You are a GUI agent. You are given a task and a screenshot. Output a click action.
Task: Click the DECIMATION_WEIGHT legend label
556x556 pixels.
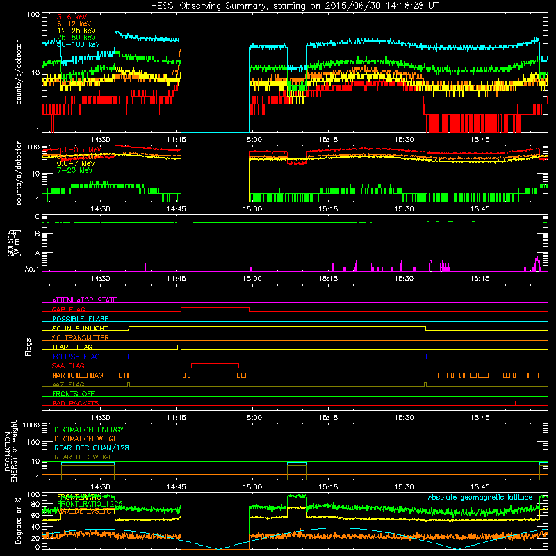(88, 439)
